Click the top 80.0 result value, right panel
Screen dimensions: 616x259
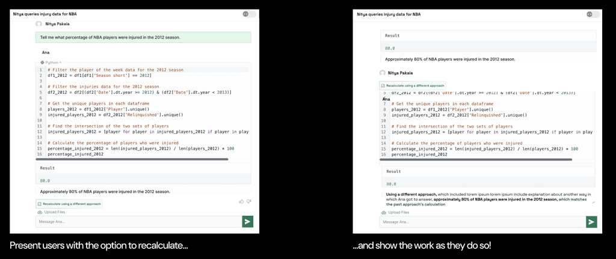point(390,49)
